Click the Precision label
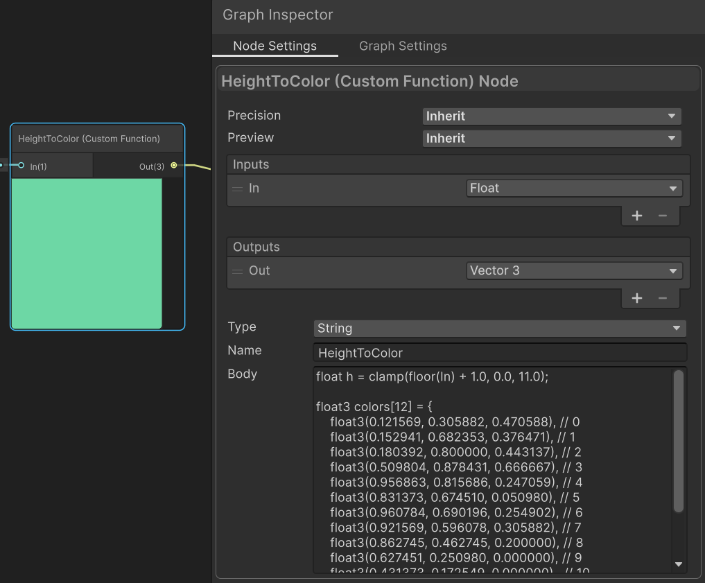705x583 pixels. point(254,116)
